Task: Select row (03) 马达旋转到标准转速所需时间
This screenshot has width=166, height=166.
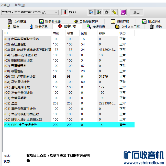Action: click(x=69, y=50)
